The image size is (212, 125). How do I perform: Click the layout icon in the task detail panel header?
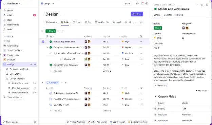click(x=202, y=5)
